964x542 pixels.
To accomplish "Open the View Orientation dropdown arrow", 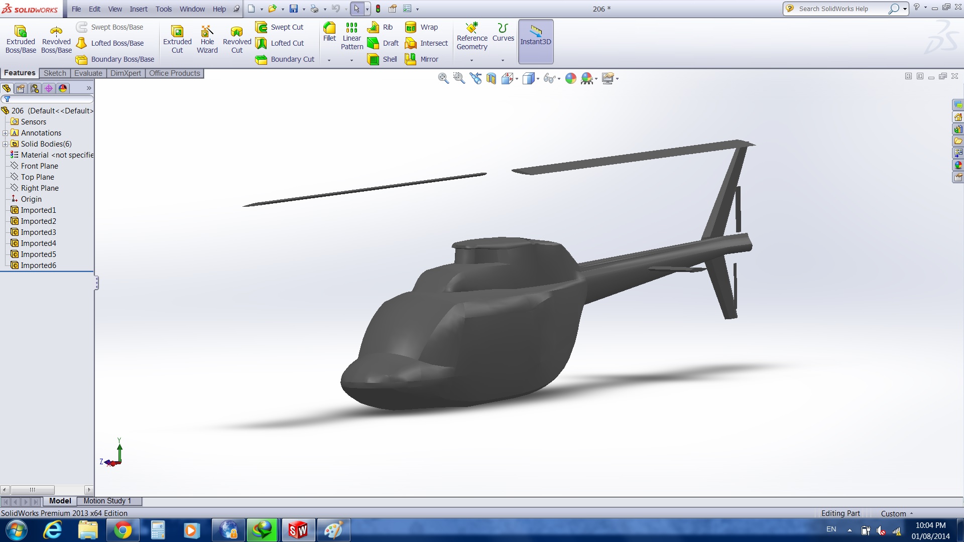I will (x=517, y=79).
